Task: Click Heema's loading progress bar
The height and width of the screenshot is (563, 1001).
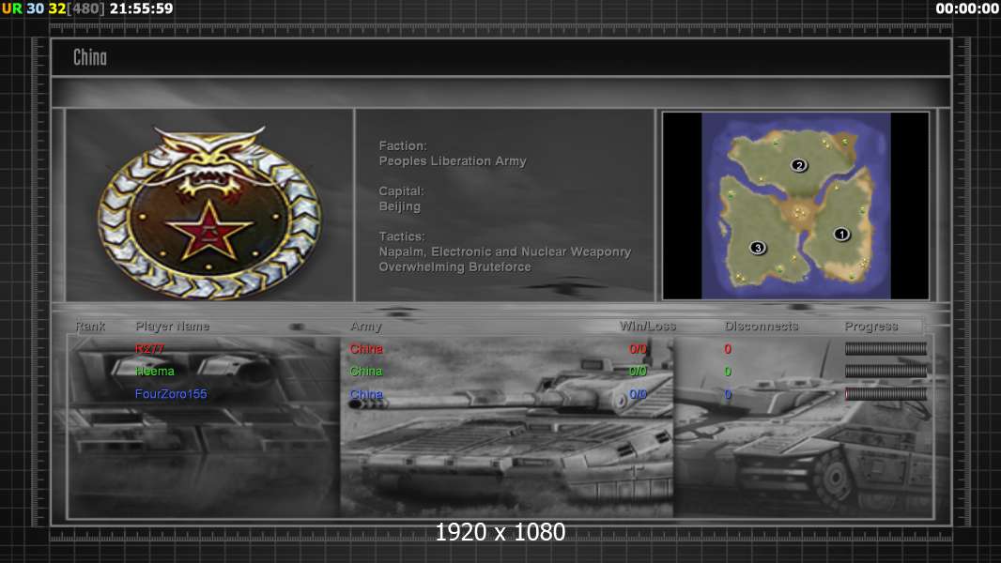Action: pyautogui.click(x=885, y=371)
